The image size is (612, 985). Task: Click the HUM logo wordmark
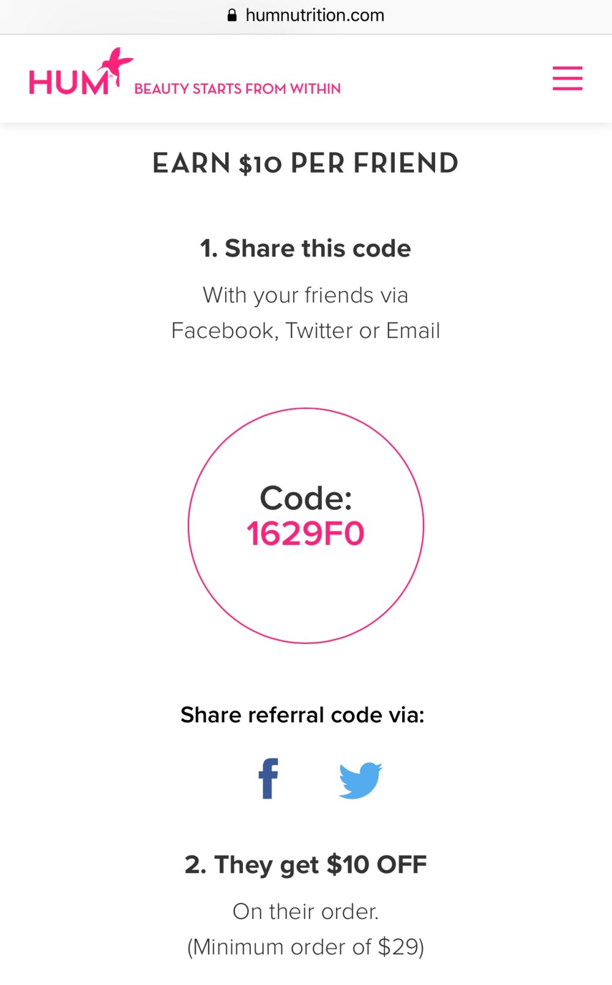tap(69, 83)
